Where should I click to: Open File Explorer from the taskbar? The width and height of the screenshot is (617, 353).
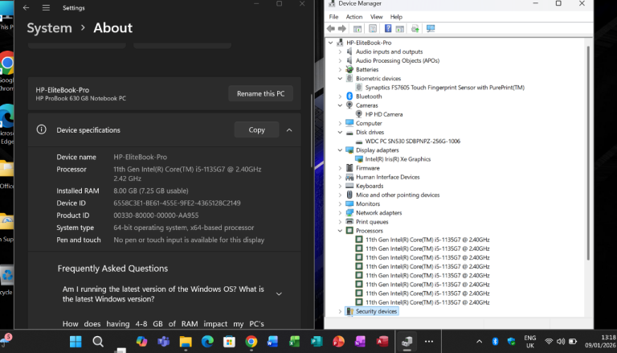(x=186, y=341)
